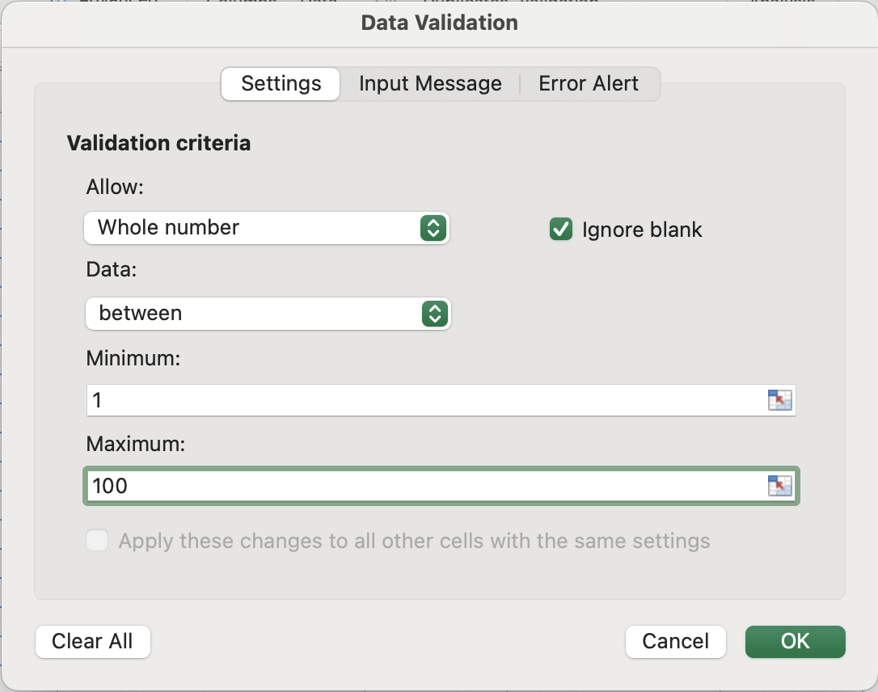
Task: Click the Ignore blank label text
Action: tap(642, 230)
